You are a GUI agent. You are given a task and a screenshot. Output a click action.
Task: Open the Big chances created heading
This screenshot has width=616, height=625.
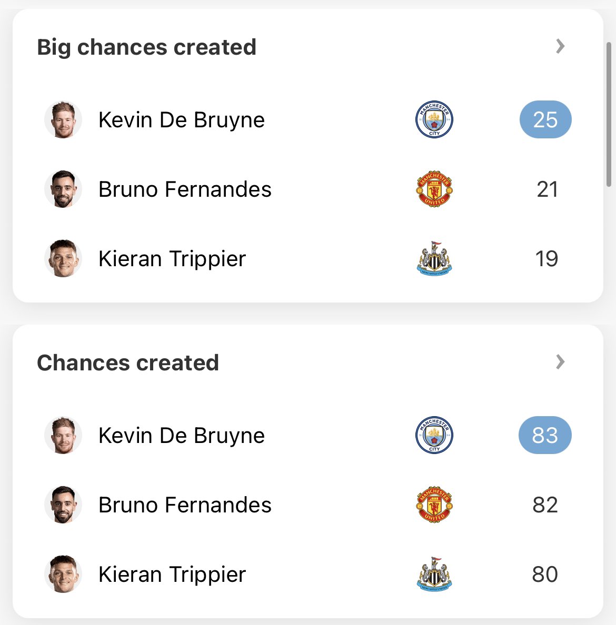(146, 47)
